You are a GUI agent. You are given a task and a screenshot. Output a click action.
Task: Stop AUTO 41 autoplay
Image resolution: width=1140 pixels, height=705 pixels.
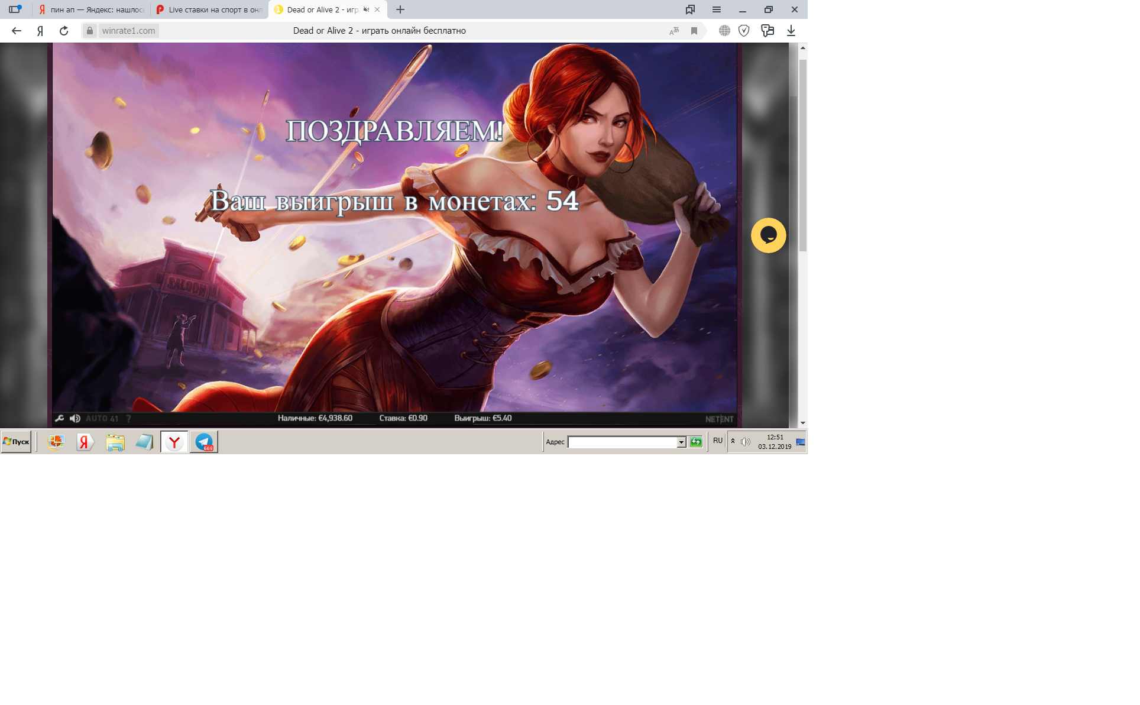click(x=102, y=419)
